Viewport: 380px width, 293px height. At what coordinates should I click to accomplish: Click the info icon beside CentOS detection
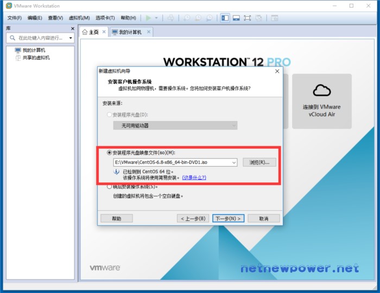coord(116,171)
